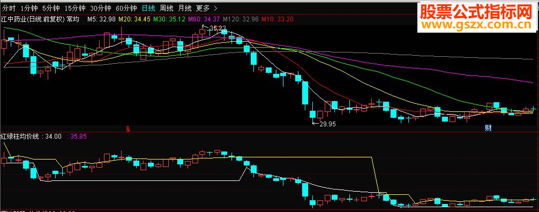Click the stock title 江中药业(日线.前复权)
This screenshot has height=212, width=539.
coord(33,20)
